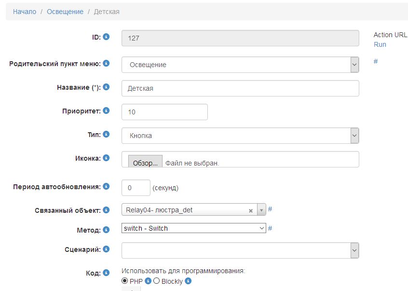Click the info icon next to Приоритет
This screenshot has width=408, height=291.
(106, 111)
